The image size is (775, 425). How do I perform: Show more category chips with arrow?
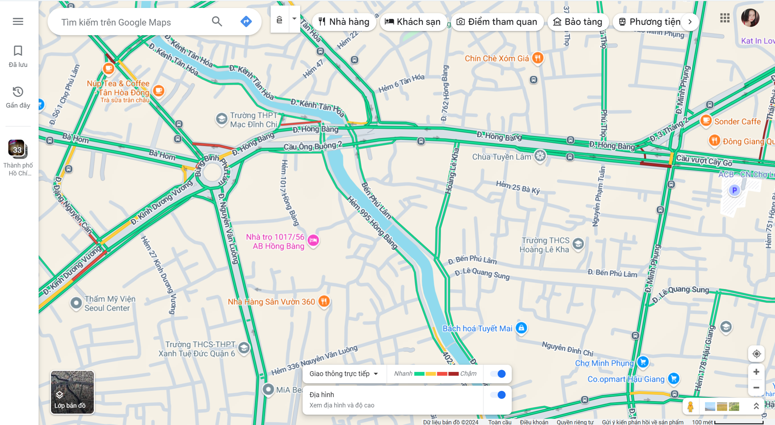pos(690,22)
